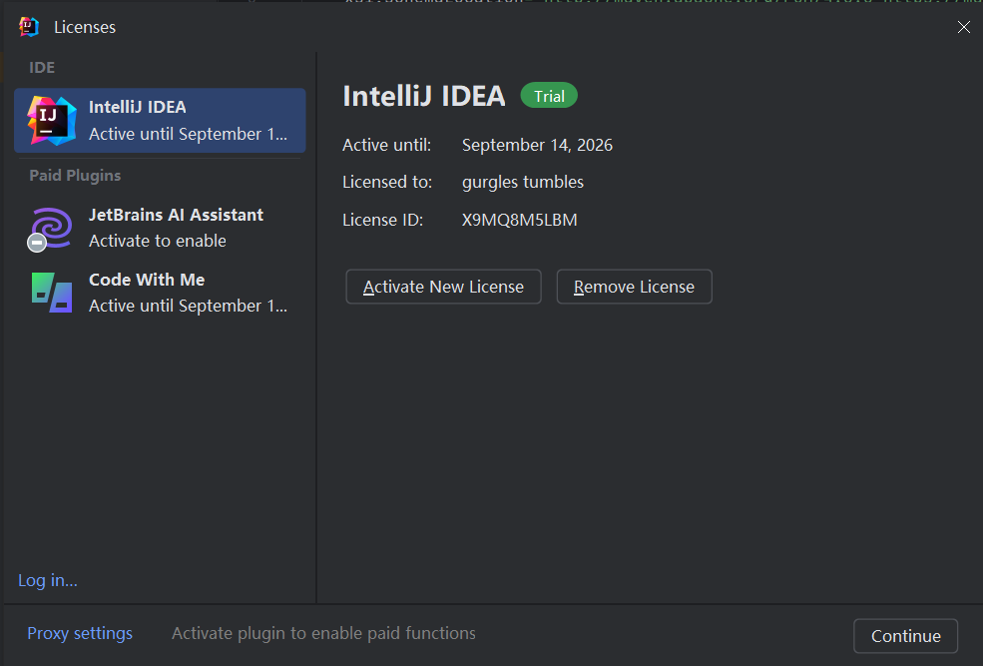Click the 'Activate to enable' text under AI Assistant
The height and width of the screenshot is (666, 983).
(158, 241)
